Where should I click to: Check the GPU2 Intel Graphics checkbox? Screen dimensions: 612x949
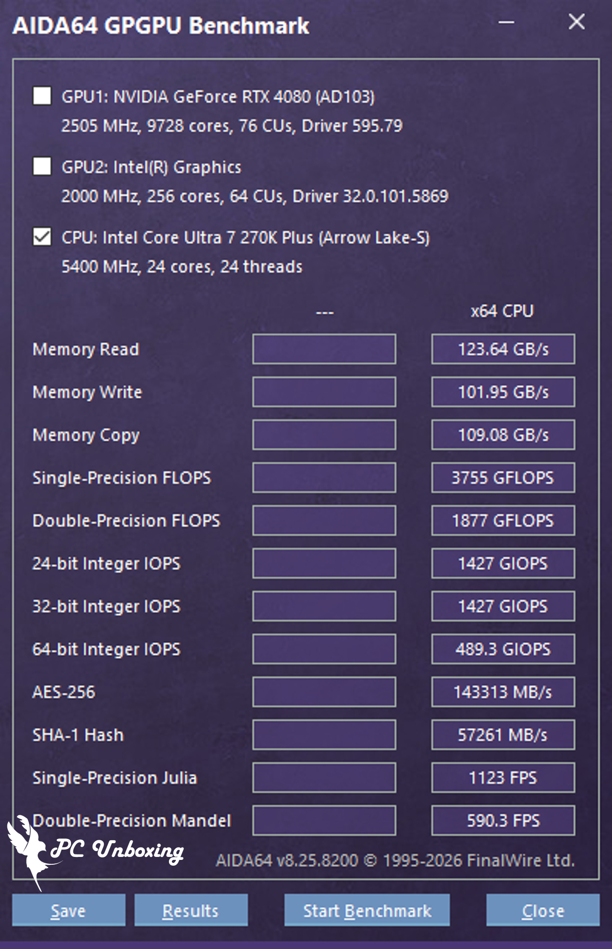point(42,166)
